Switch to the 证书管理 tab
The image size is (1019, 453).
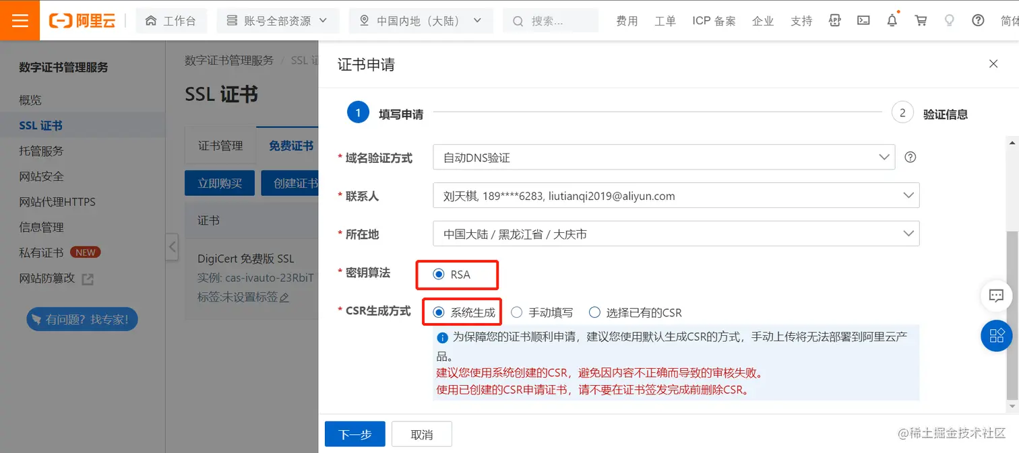(220, 145)
